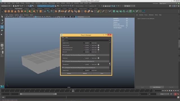
Task: Switch to the Sculpting shelf tab
Action: pos(26,9)
